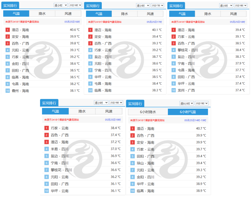251x197 pixels.
Task: Click rank 8 badge for 华坪 38.5 ℃
Action: (90, 77)
